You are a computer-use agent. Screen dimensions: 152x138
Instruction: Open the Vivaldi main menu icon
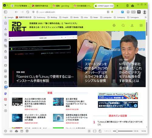tap(5, 5)
